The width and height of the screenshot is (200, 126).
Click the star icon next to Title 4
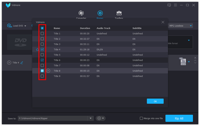(37, 49)
